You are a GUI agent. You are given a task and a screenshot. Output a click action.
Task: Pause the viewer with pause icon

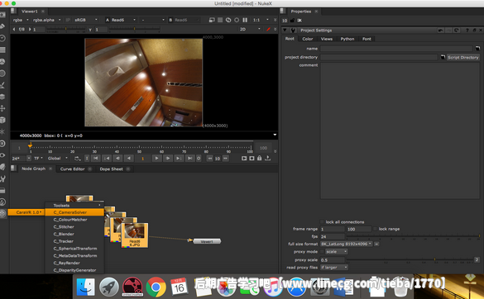pyautogui.click(x=245, y=20)
